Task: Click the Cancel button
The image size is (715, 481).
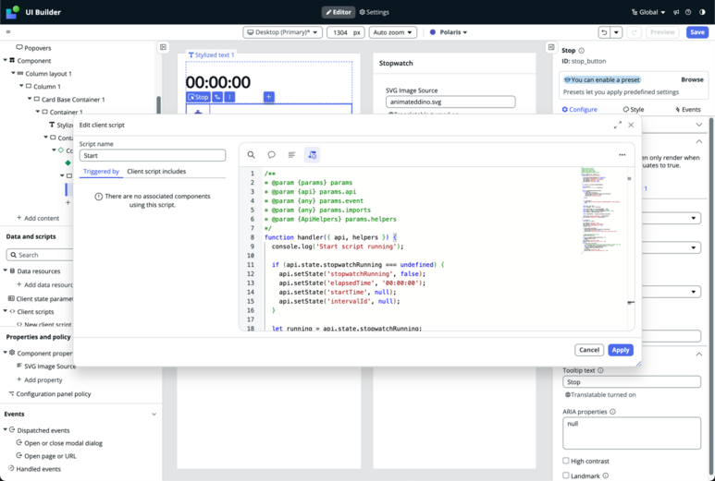Action: tap(589, 350)
